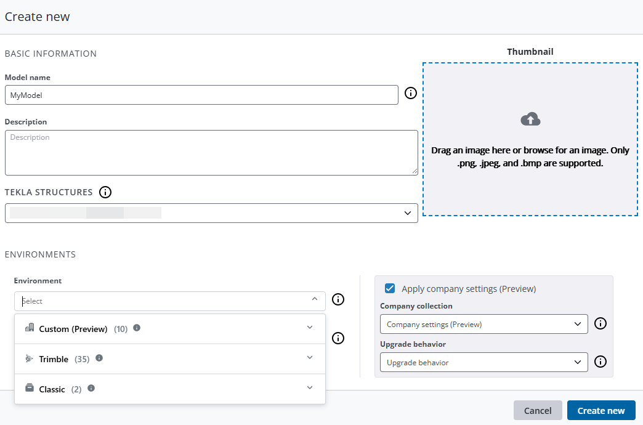Image resolution: width=643 pixels, height=425 pixels.
Task: Open the Tekla Structures version dropdown
Action: click(211, 213)
